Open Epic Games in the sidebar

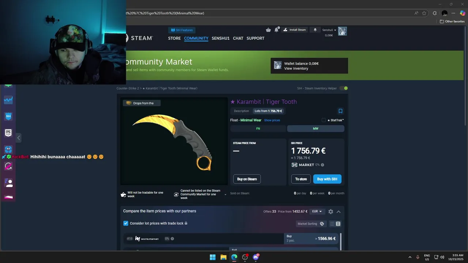tap(8, 133)
